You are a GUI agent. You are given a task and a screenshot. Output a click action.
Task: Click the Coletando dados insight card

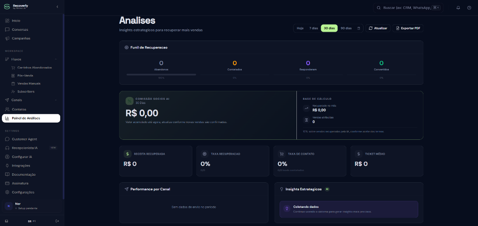pyautogui.click(x=349, y=209)
